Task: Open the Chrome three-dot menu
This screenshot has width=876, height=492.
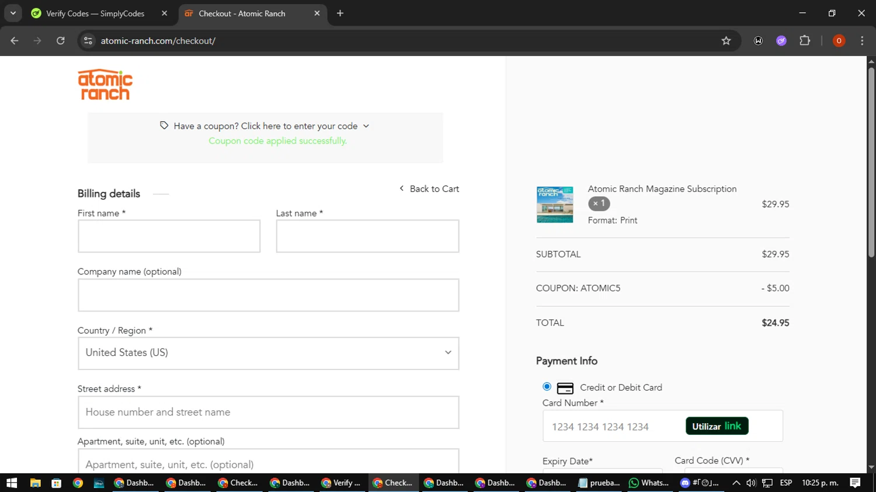Action: 862,41
